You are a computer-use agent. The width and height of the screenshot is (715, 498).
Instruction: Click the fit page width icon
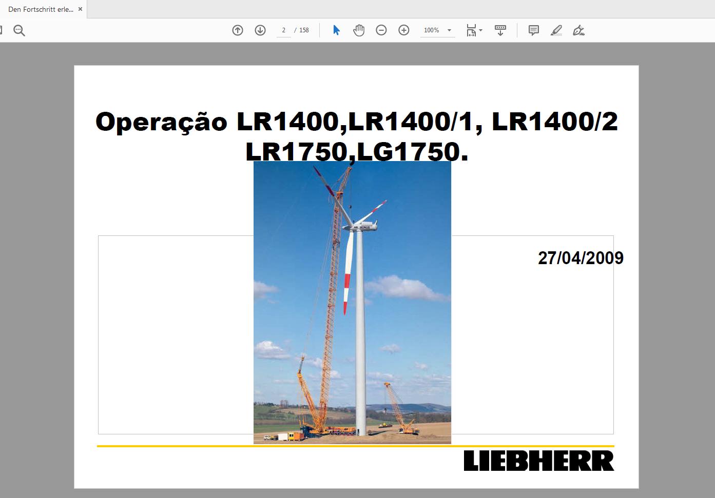471,30
